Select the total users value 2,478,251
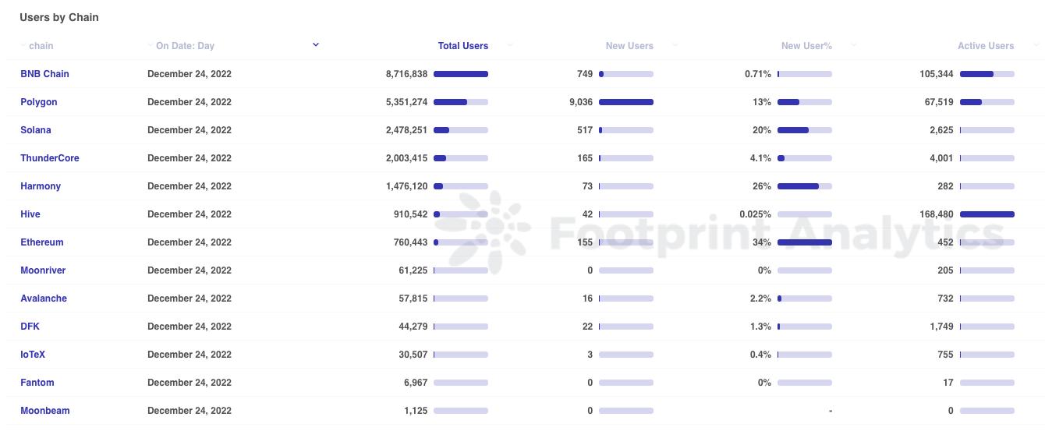This screenshot has width=1045, height=438. click(x=406, y=130)
